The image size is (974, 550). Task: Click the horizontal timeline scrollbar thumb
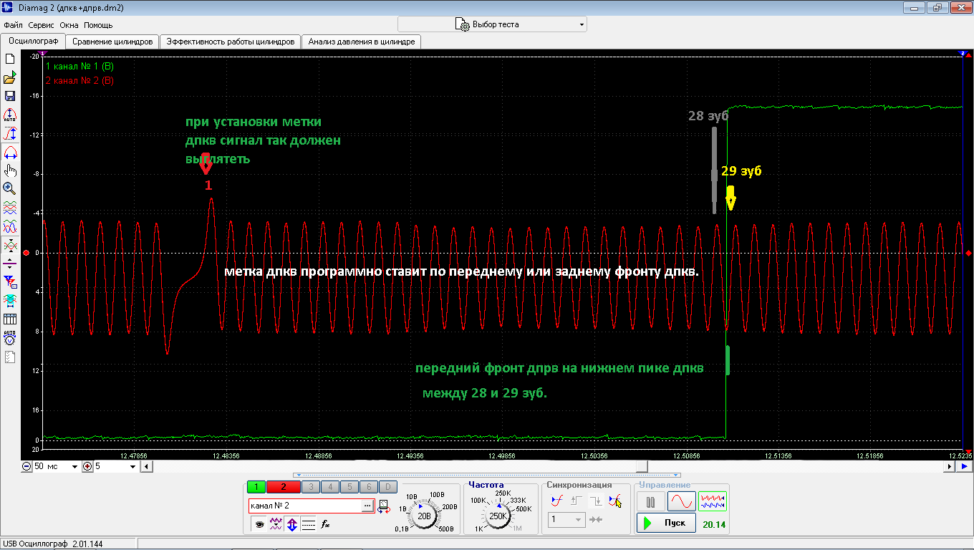pos(642,466)
